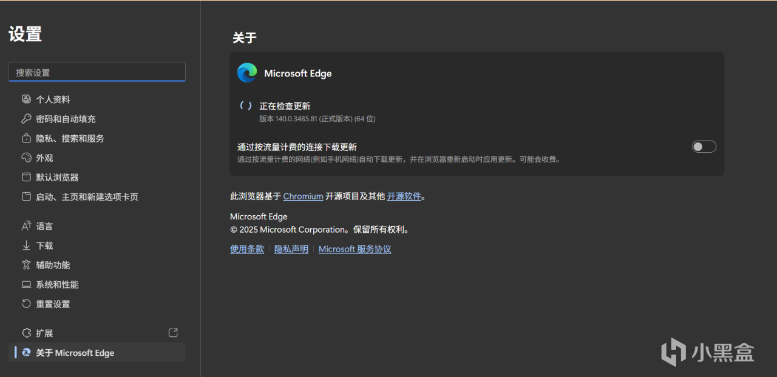Image resolution: width=777 pixels, height=377 pixels.
Task: Go to 系统和性能 settings
Action: [x=57, y=284]
